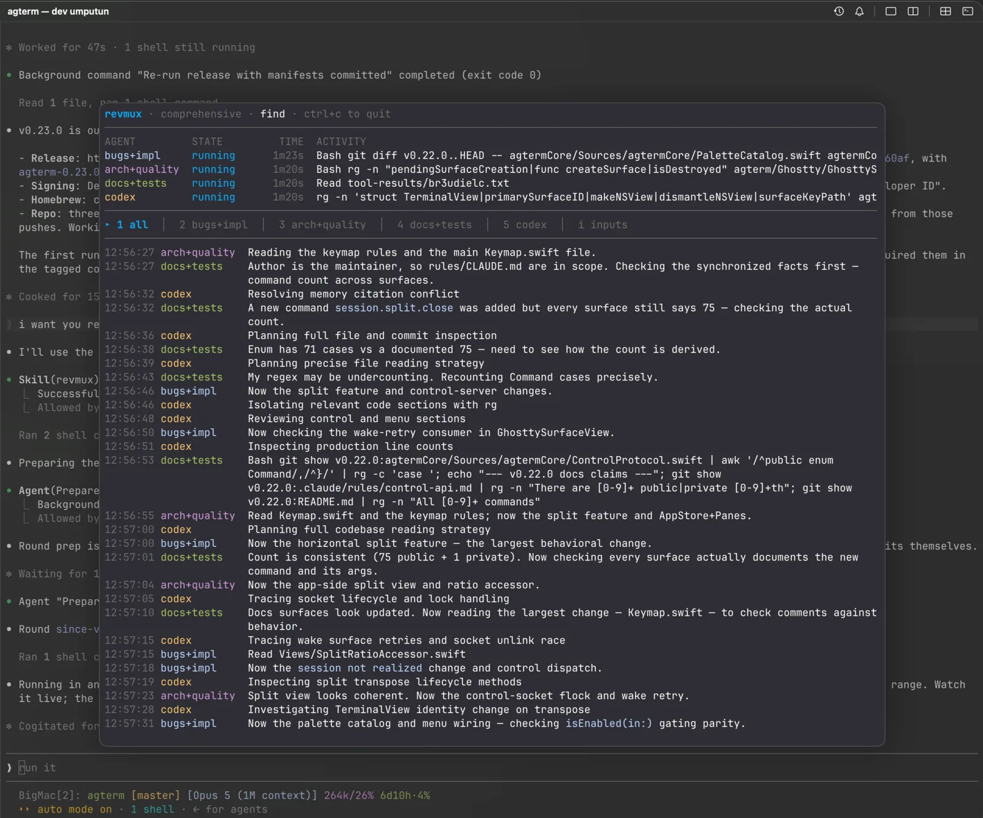
Task: Select the '4 docs+tests' tab
Action: [434, 225]
